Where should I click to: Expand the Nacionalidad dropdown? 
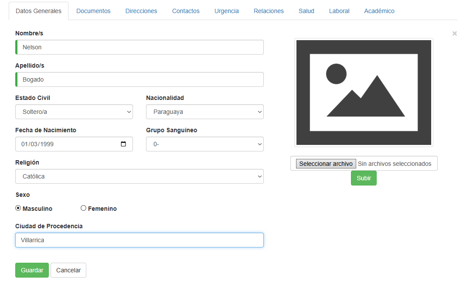tap(204, 112)
